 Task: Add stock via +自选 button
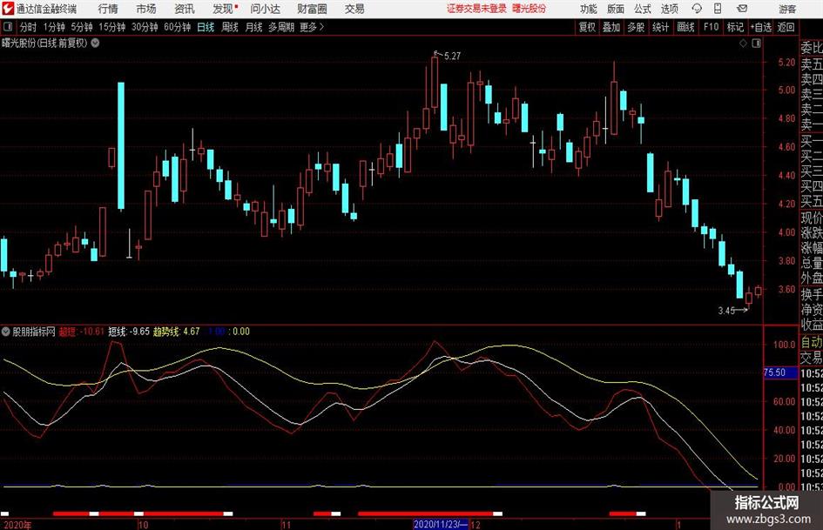tap(760, 27)
